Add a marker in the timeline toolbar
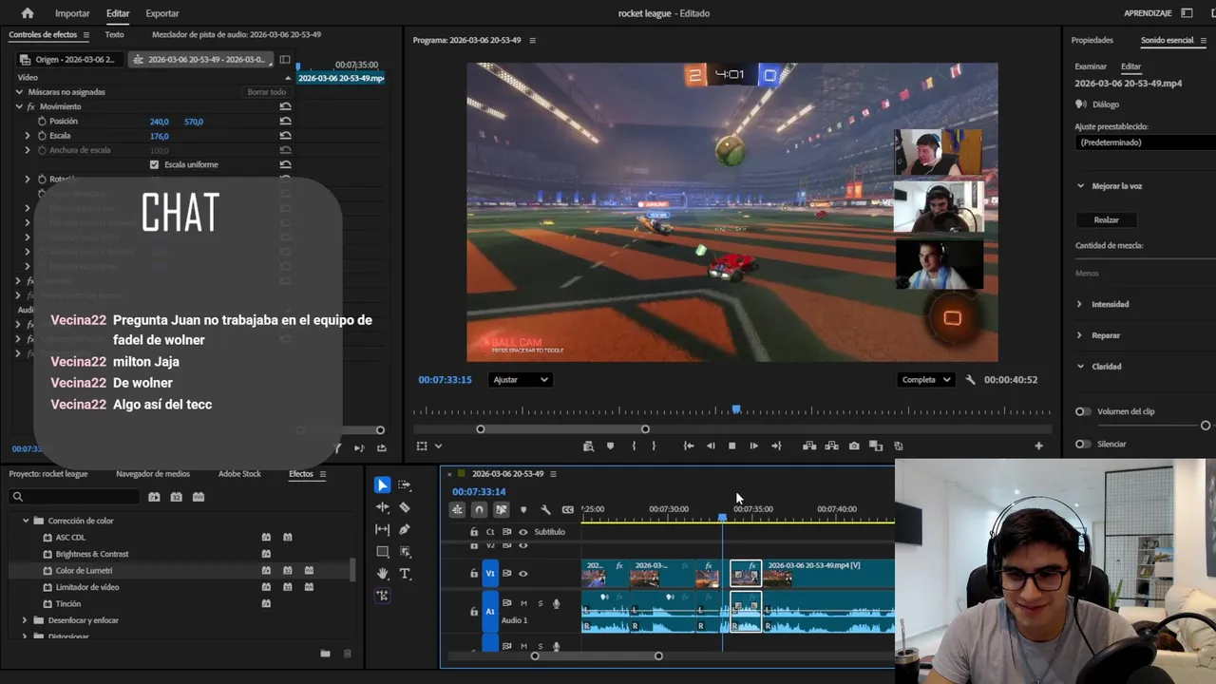 (x=522, y=510)
